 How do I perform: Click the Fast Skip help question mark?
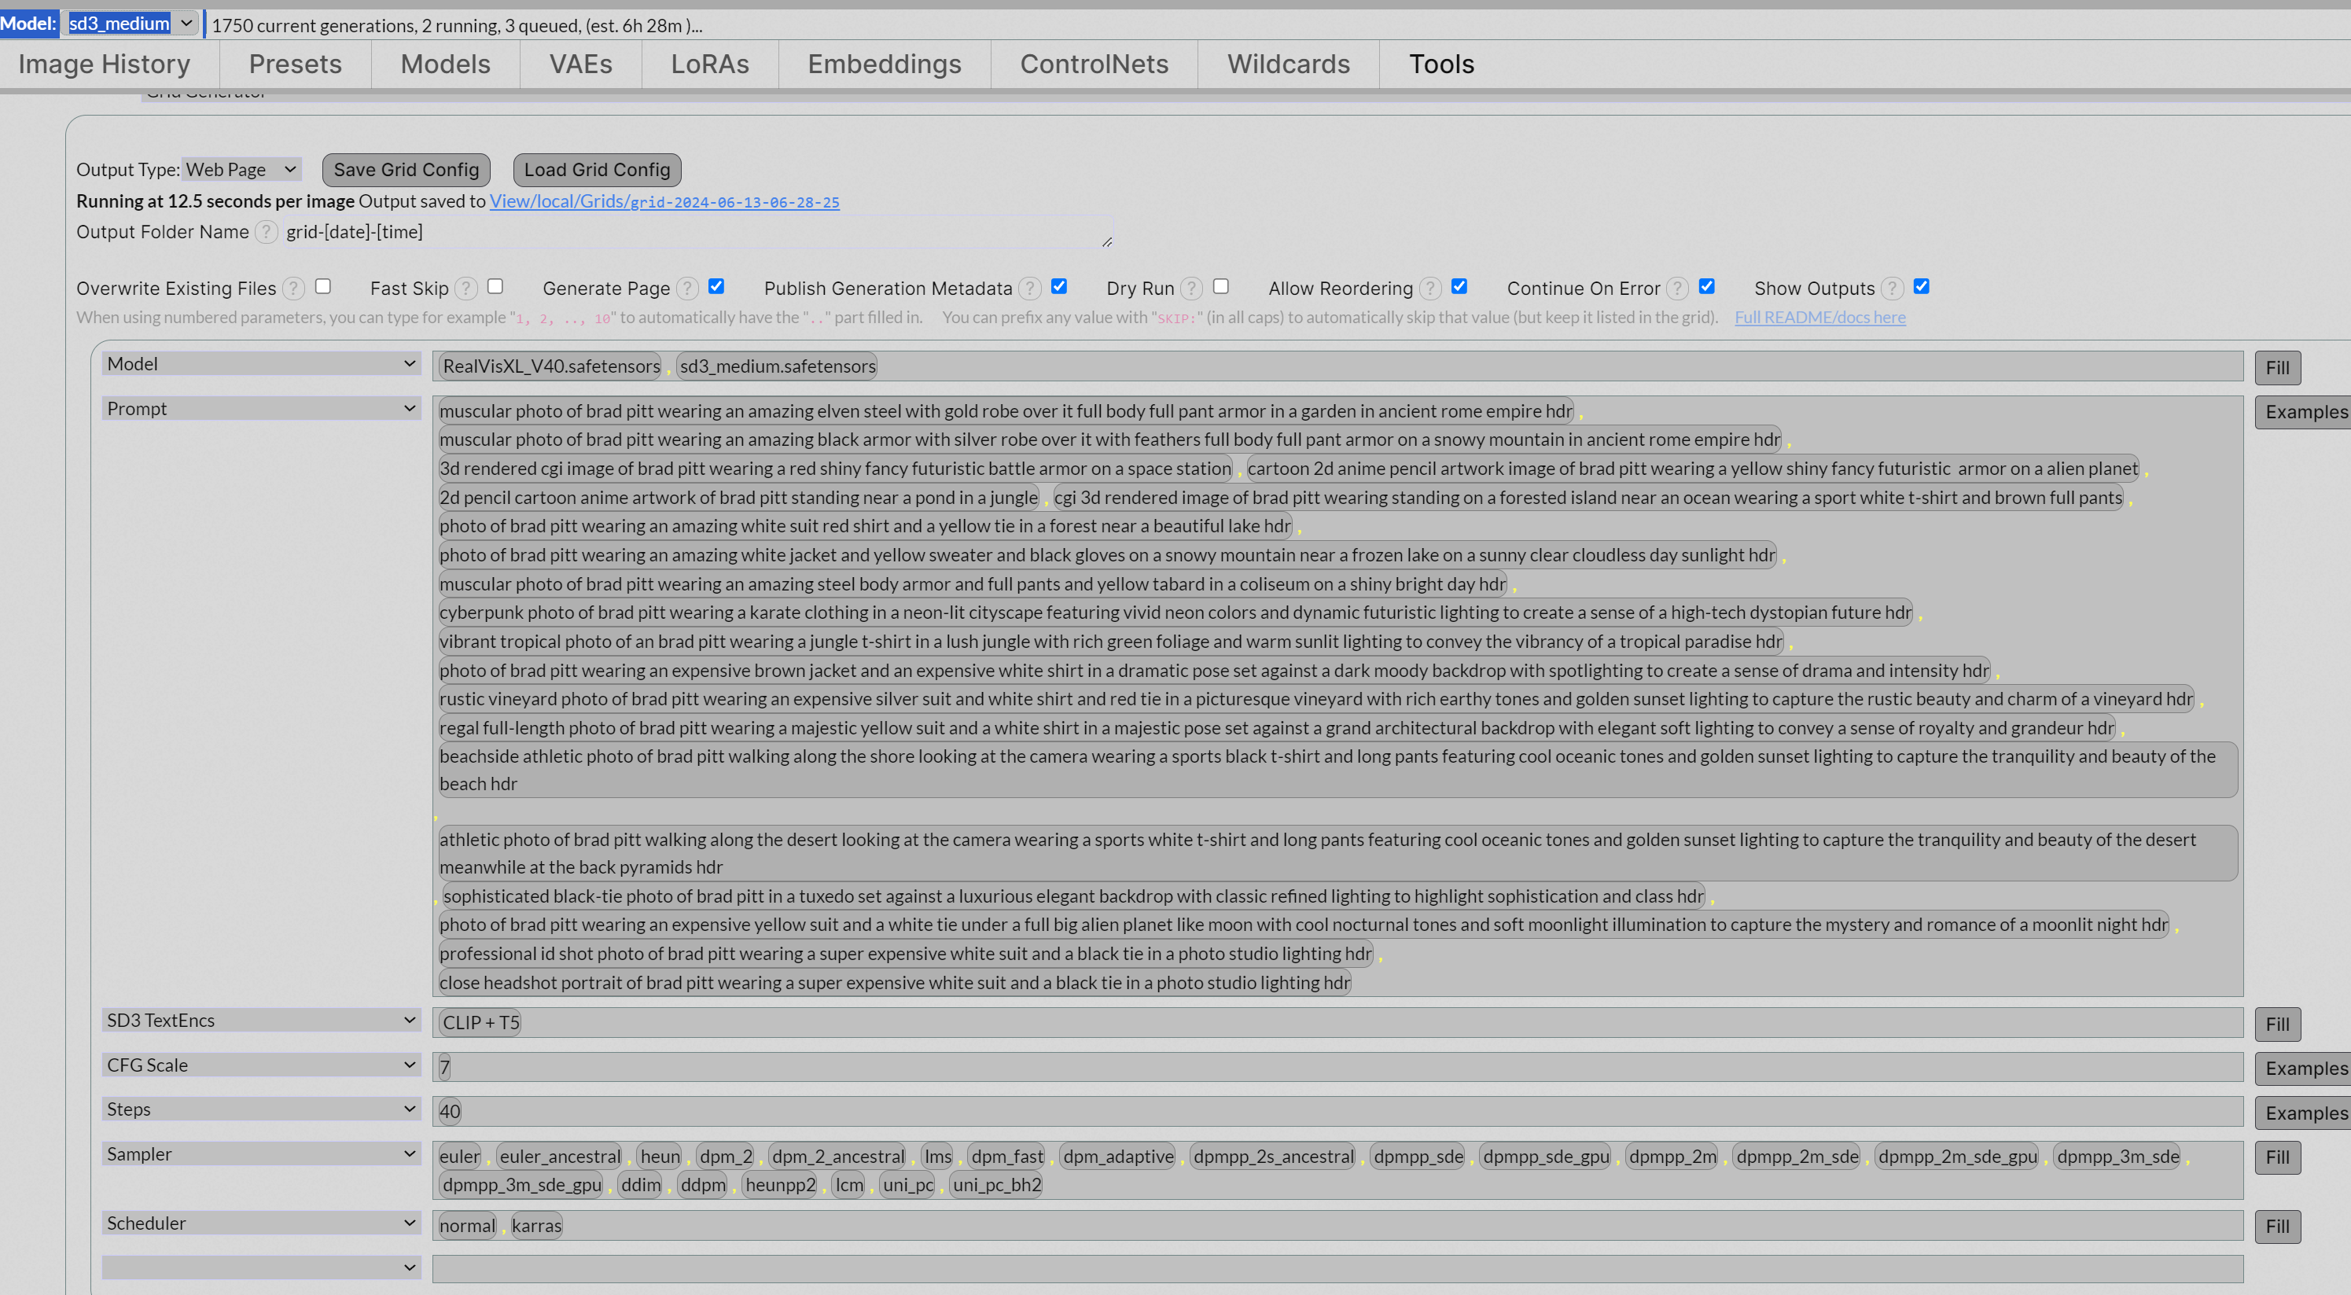click(x=465, y=289)
